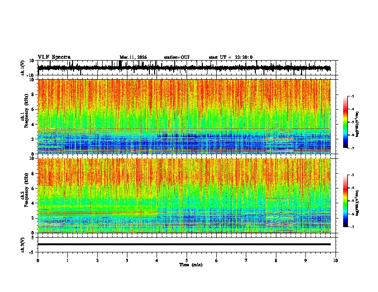Image resolution: width=378 pixels, height=292 pixels.
Task: Click the "10" tick on the time axis
Action: (x=336, y=261)
